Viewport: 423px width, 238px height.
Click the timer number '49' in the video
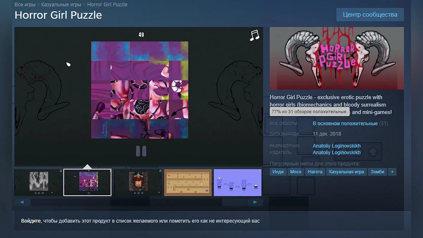141,35
